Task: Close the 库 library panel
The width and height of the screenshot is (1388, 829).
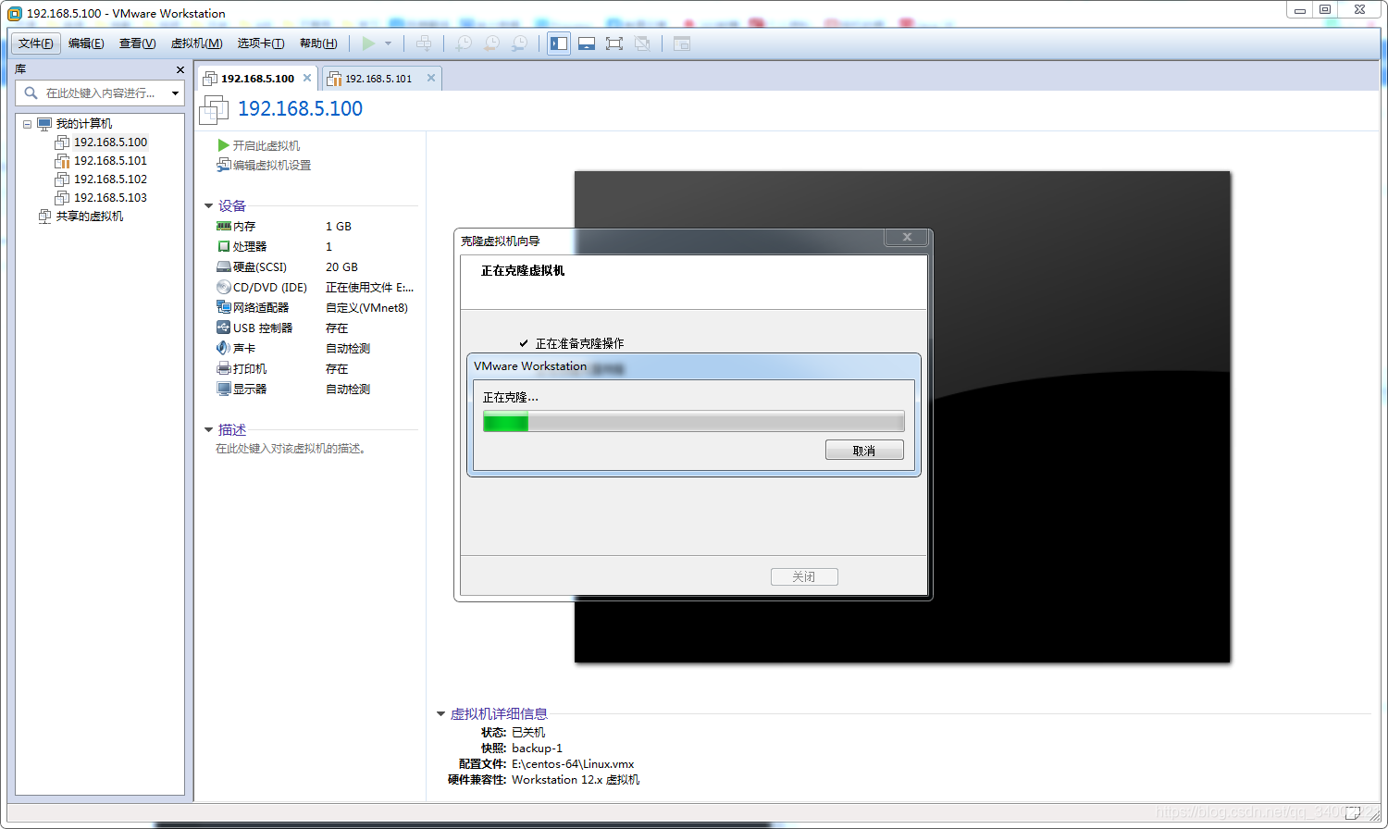Action: [180, 69]
